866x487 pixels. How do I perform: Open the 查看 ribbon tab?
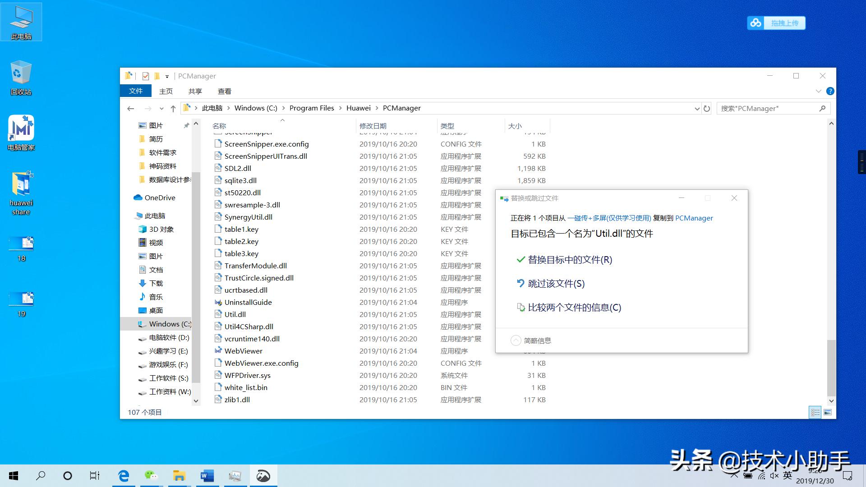point(224,91)
